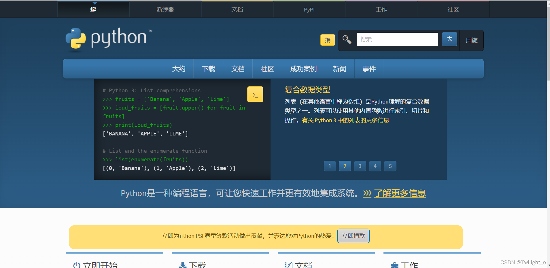Open the 断续器 top tab
The image size is (550, 268).
point(165,9)
